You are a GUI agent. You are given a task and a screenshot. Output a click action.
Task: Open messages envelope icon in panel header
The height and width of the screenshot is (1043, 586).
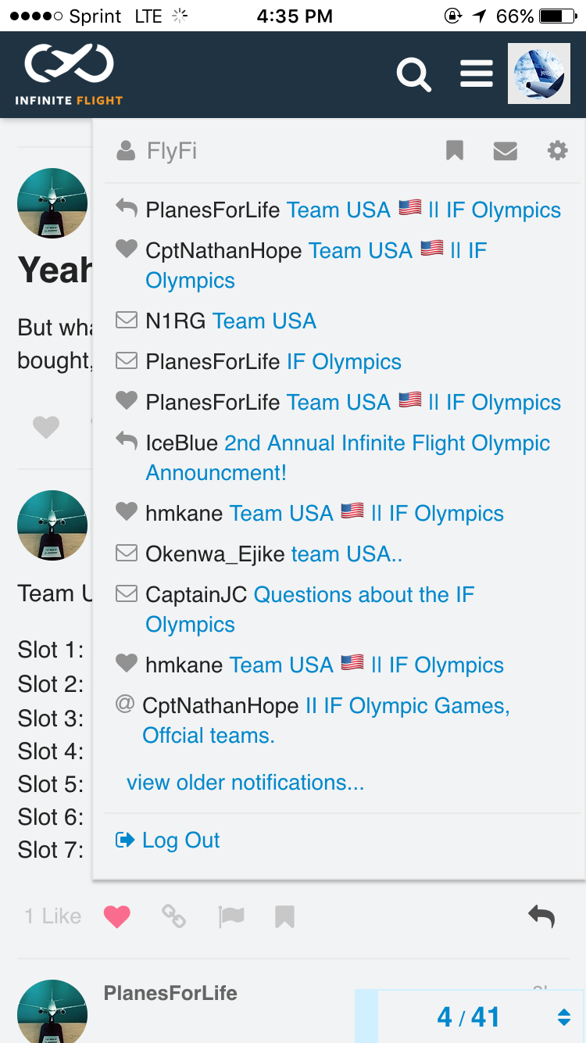pyautogui.click(x=506, y=151)
